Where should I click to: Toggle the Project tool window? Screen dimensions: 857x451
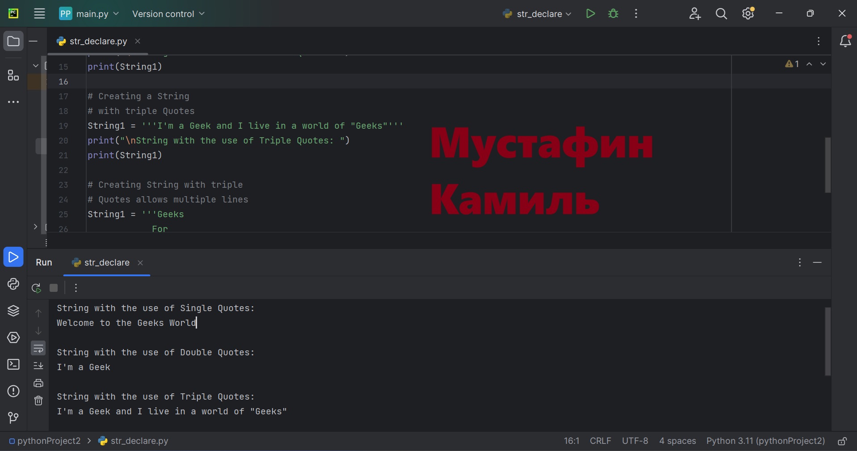13,42
